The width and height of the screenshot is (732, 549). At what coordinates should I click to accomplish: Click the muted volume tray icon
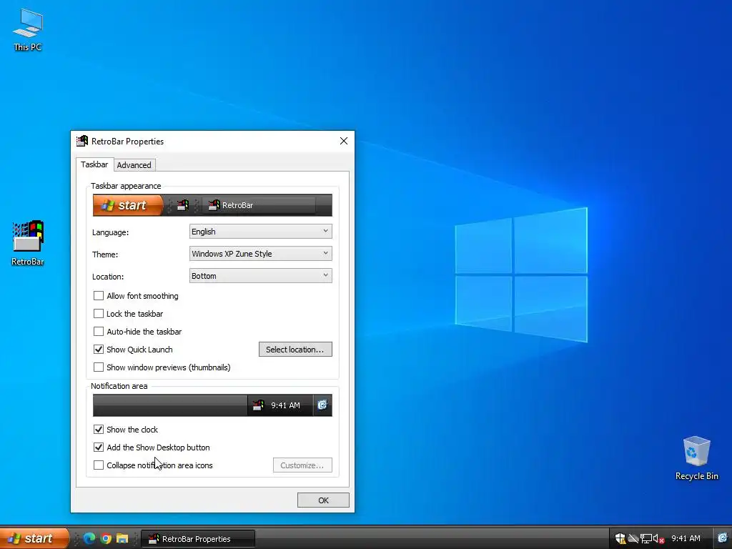(658, 538)
